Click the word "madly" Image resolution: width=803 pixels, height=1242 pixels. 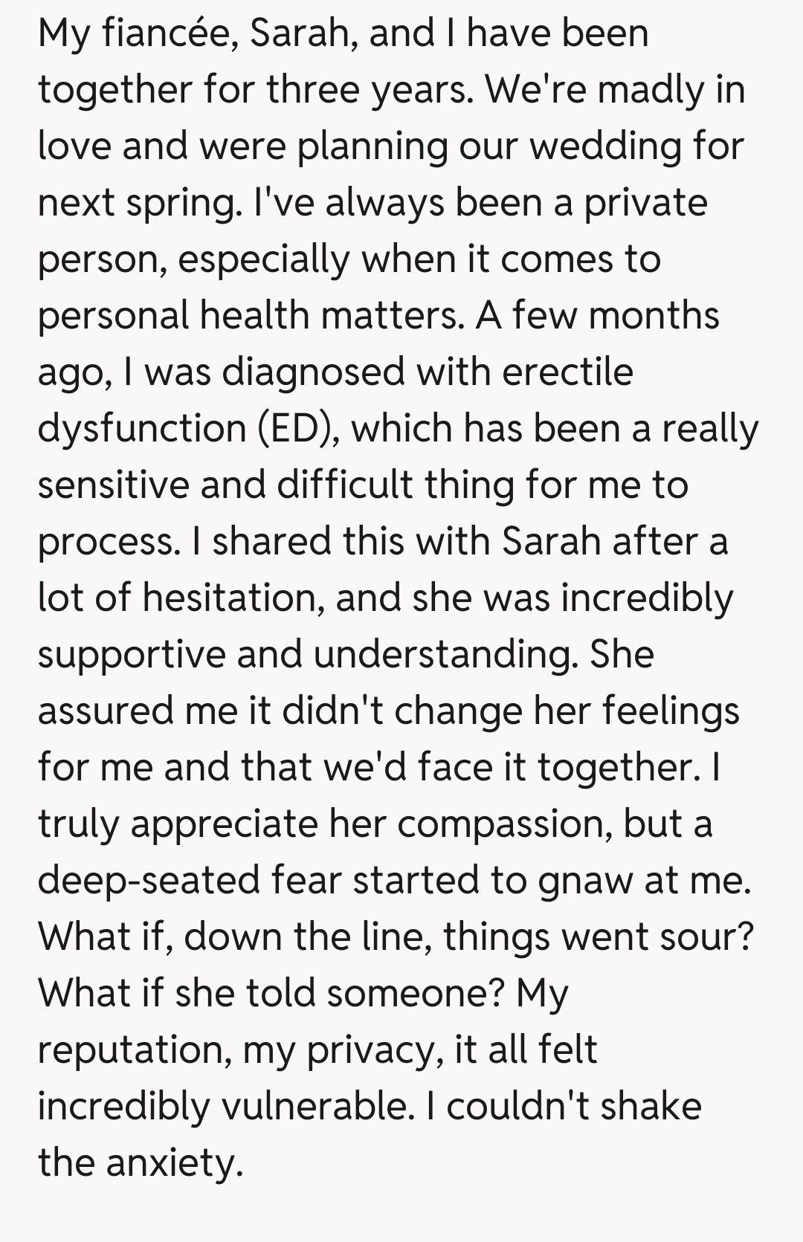(x=650, y=90)
